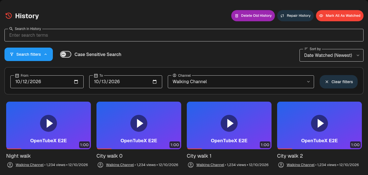Collapse the Search filters panel

point(29,54)
